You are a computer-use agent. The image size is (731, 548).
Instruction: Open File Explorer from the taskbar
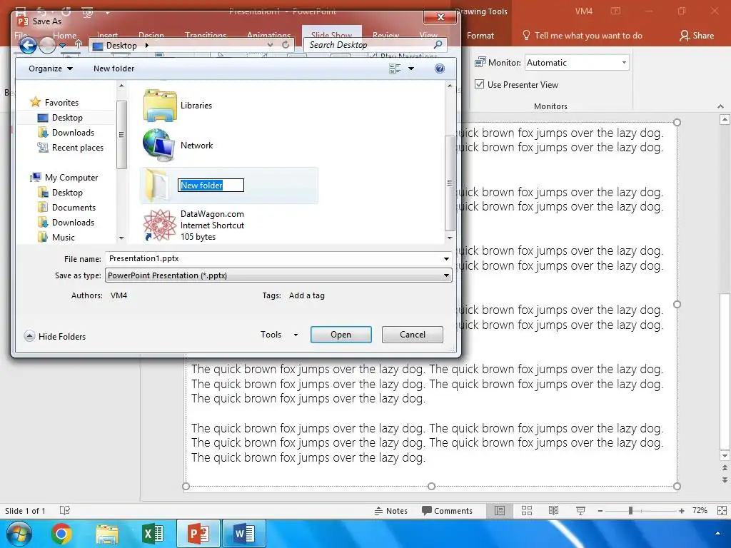tap(107, 534)
